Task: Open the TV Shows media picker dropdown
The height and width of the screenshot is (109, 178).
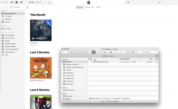Action: tap(17, 7)
